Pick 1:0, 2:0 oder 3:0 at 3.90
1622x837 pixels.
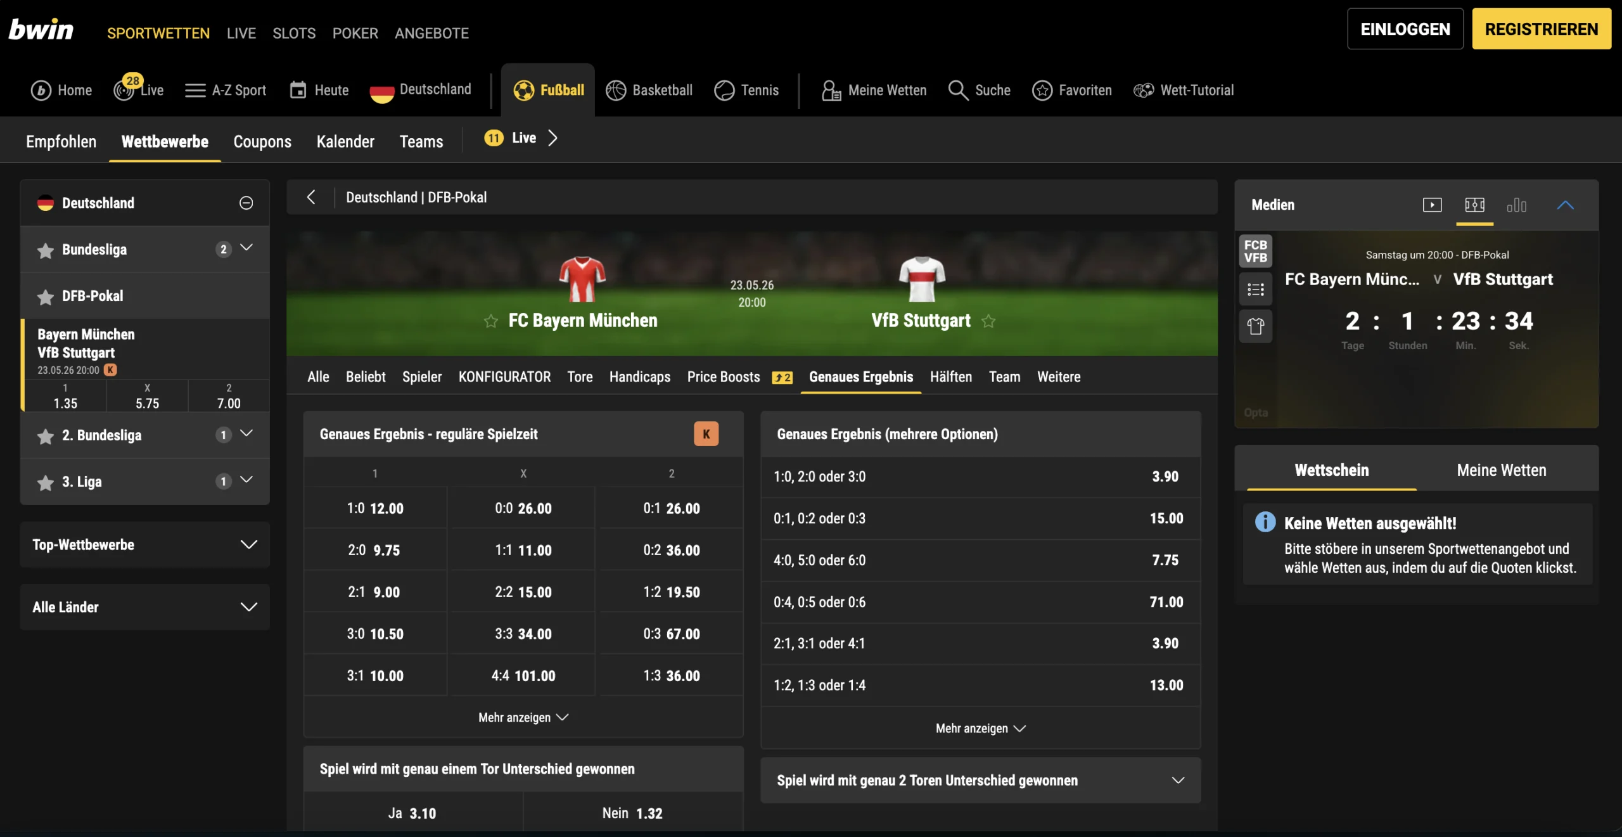click(980, 476)
